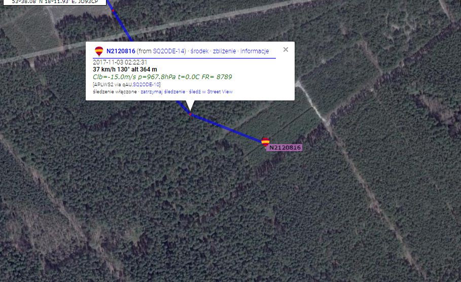Click the speed and altitude line 37 km/h
Image resolution: width=461 pixels, height=282 pixels.
[125, 69]
